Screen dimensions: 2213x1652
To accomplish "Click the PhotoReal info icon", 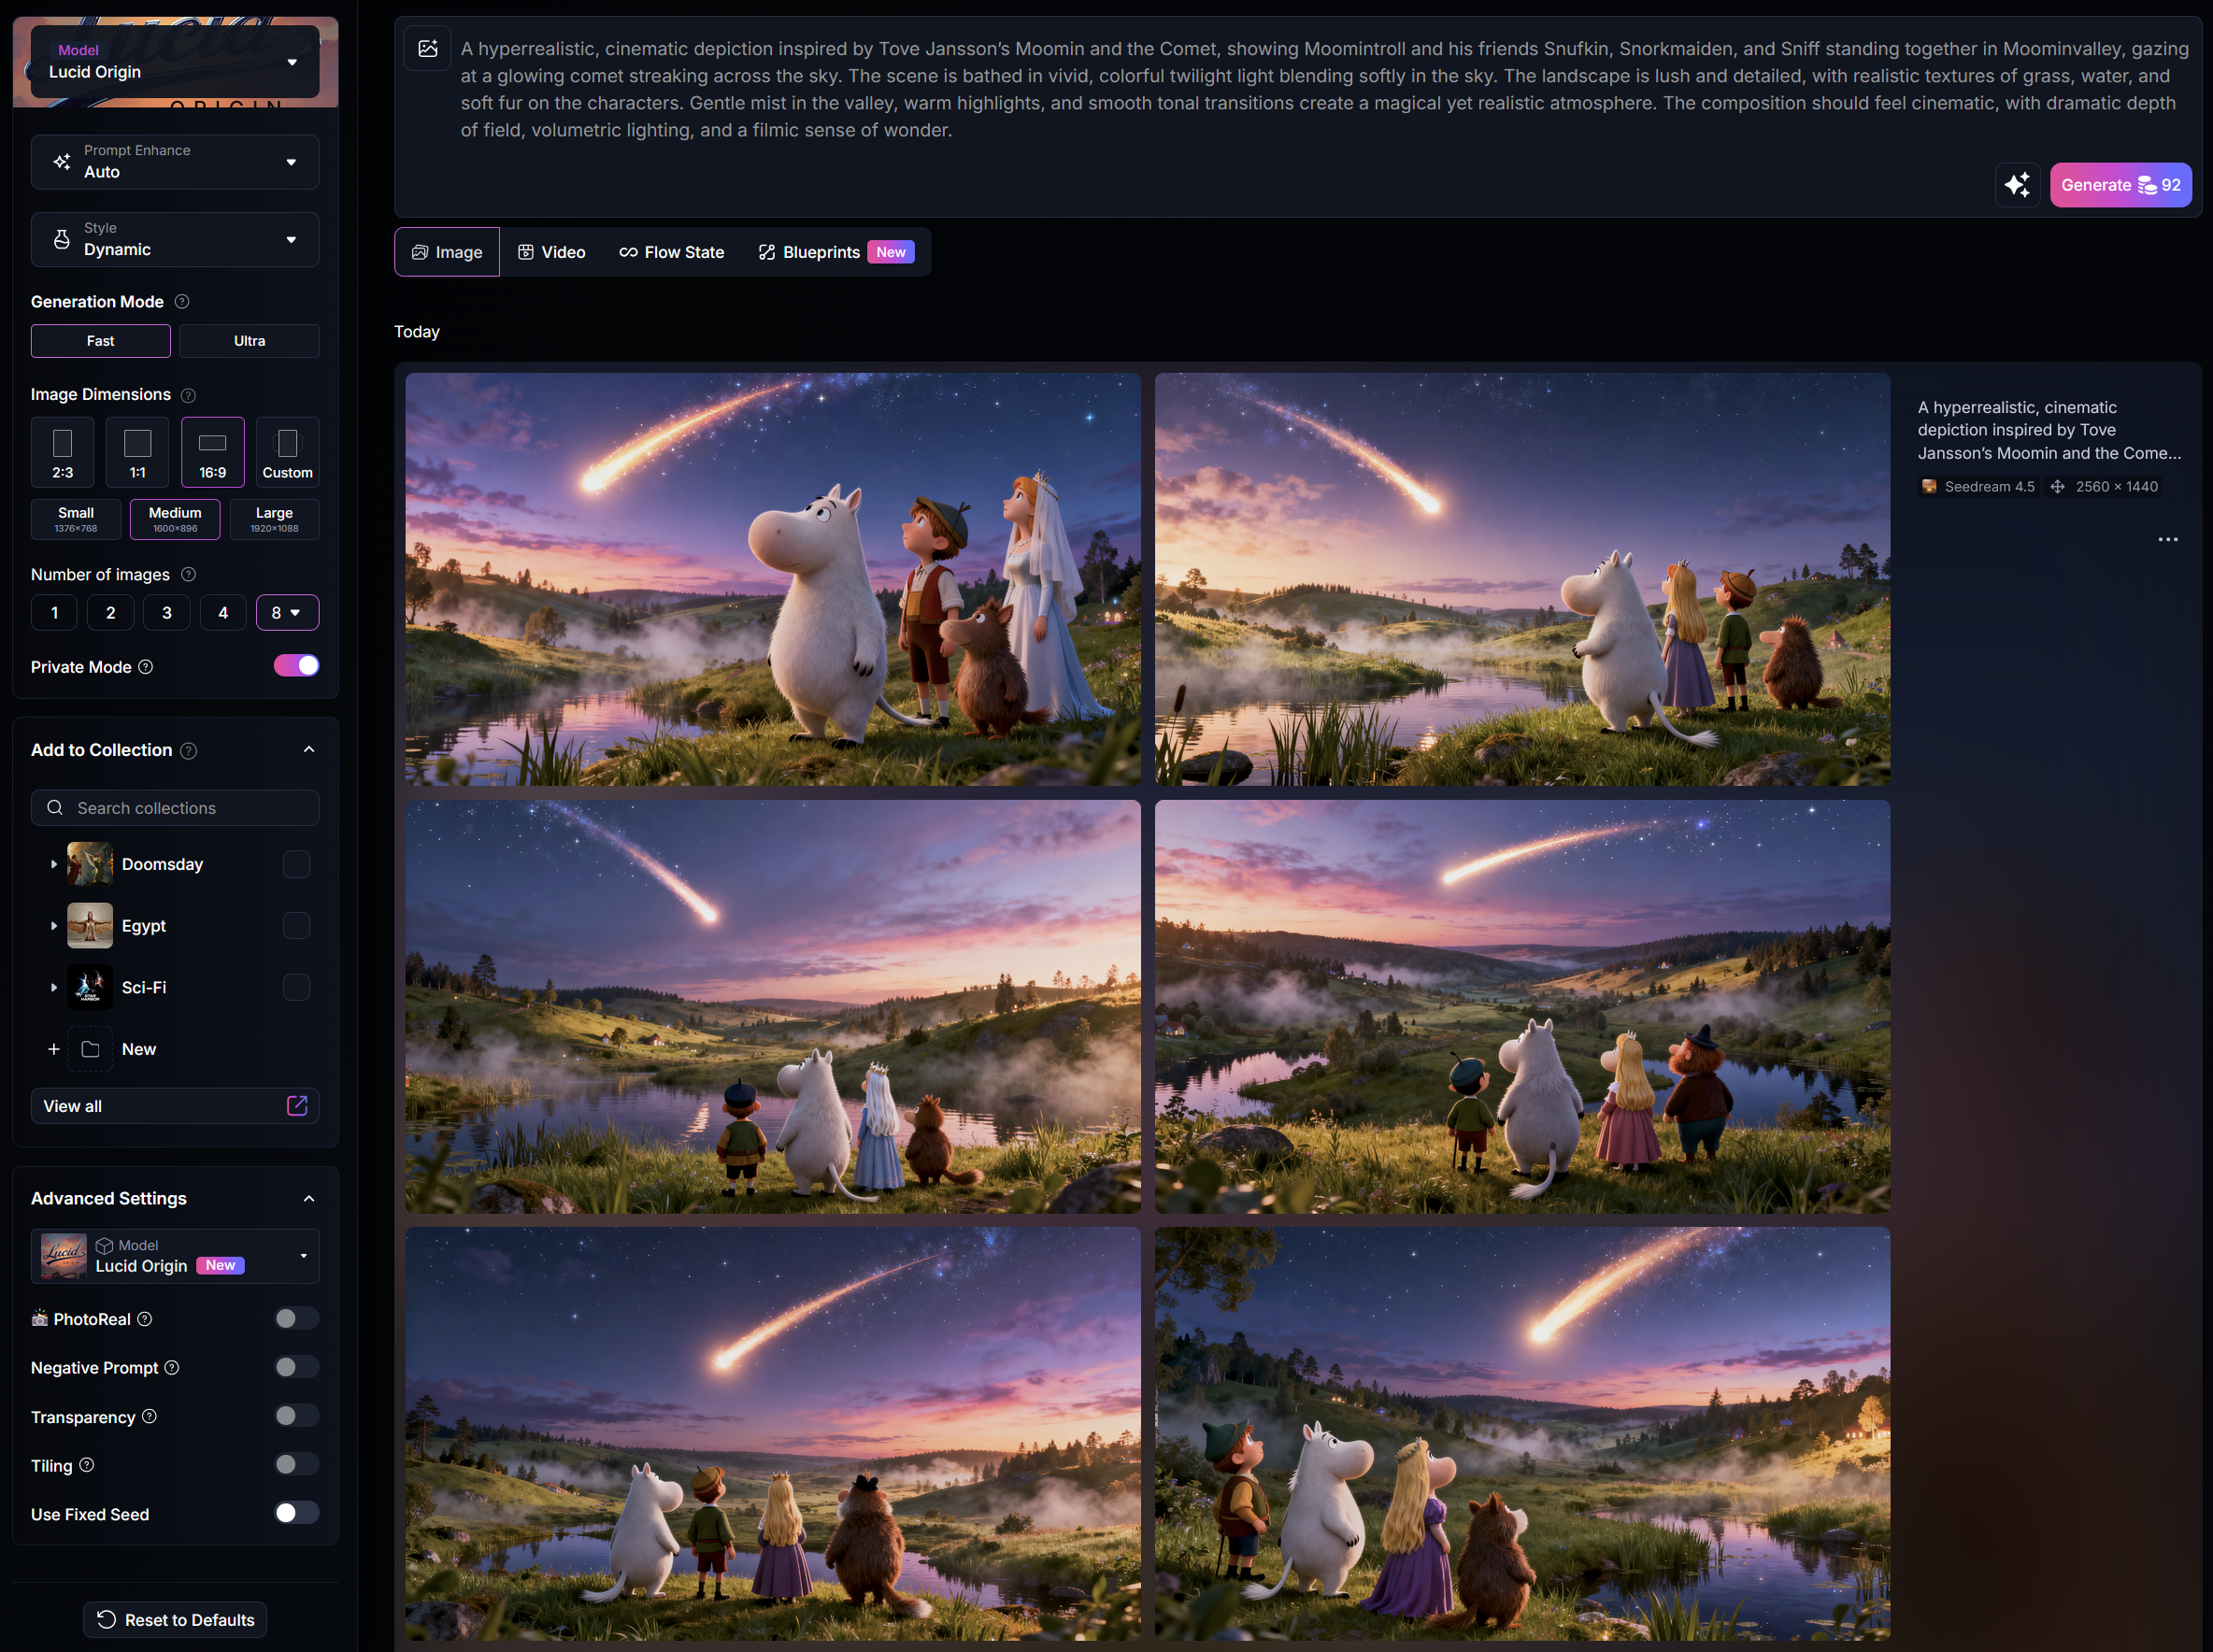I will (145, 1319).
